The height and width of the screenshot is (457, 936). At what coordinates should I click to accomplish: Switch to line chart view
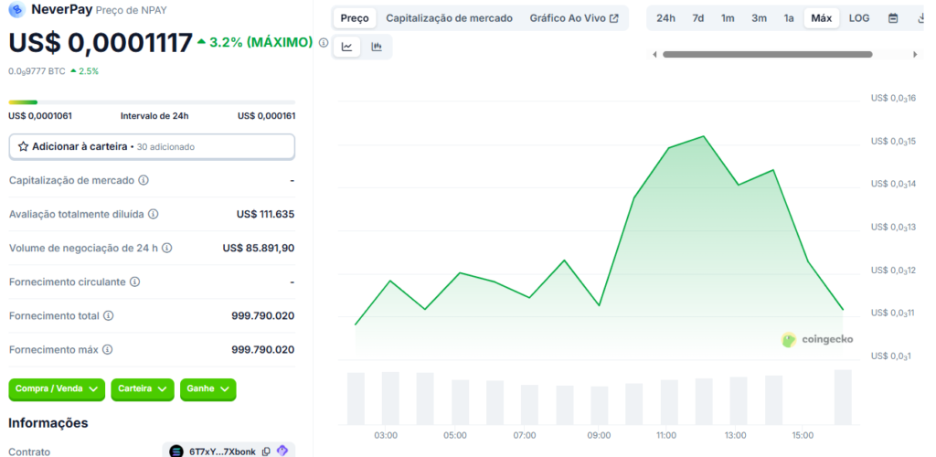click(346, 47)
